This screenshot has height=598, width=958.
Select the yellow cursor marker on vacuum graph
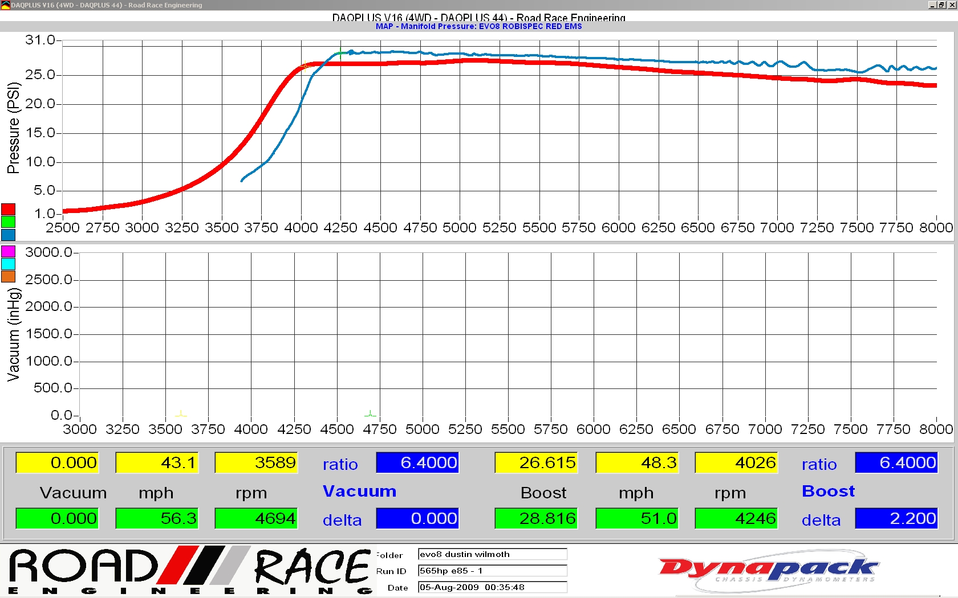coord(180,413)
